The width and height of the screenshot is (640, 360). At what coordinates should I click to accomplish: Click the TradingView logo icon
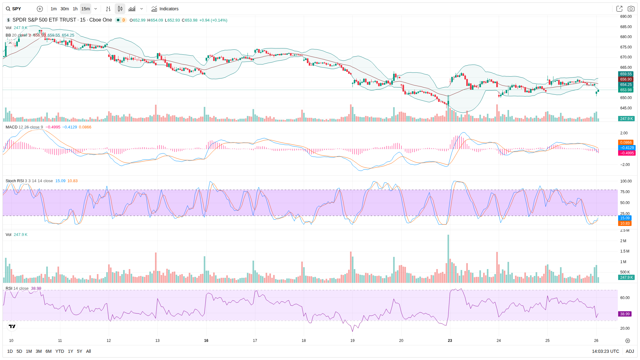click(12, 326)
